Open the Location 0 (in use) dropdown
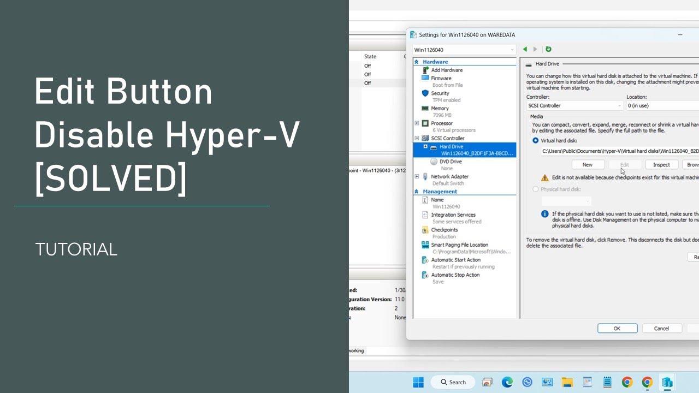Image resolution: width=699 pixels, height=393 pixels. click(x=662, y=105)
